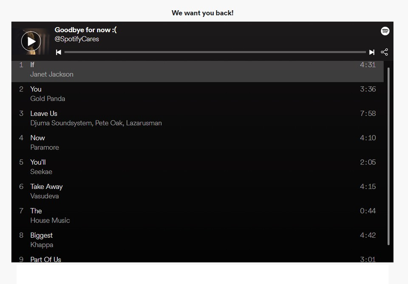Open the playlist title Goodbye for now :(
Screen dimensions: 408x284
[x=85, y=30]
